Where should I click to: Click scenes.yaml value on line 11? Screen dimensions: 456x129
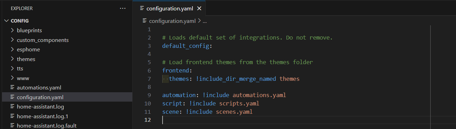click(x=234, y=112)
